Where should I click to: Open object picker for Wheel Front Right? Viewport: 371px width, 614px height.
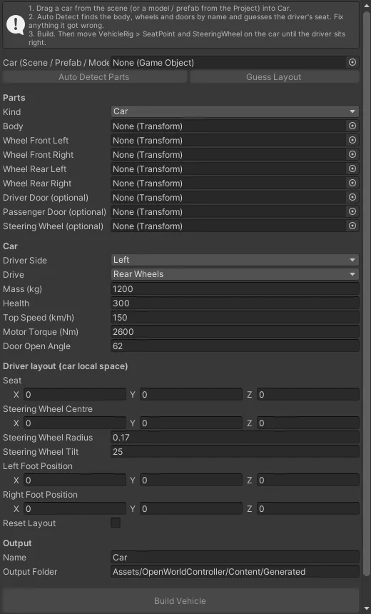352,154
